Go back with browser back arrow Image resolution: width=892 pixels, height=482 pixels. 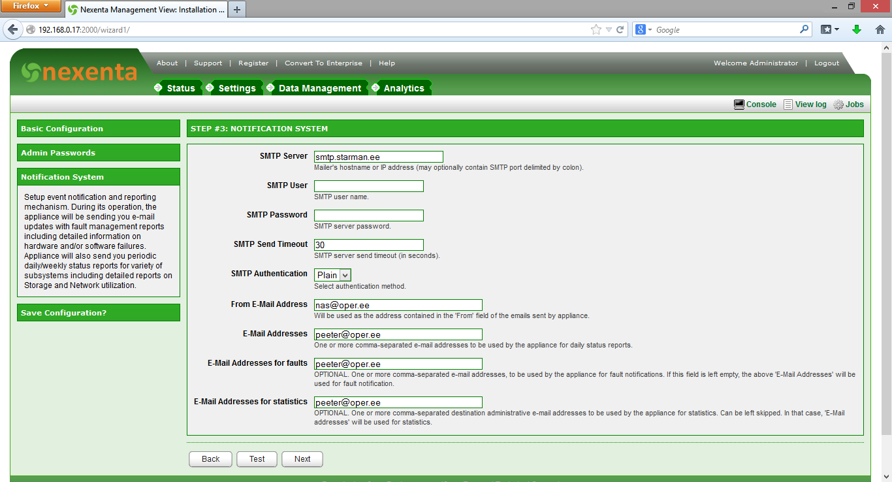[12, 29]
